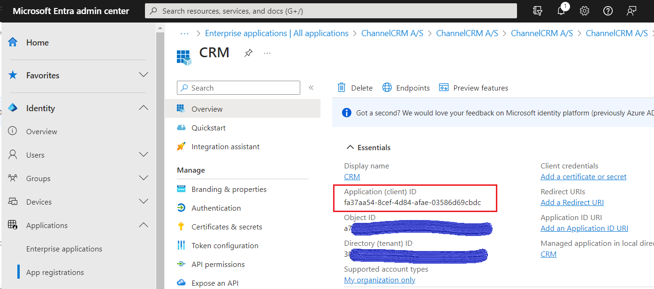Image resolution: width=654 pixels, height=289 pixels.
Task: Click the Endpoints toolbar button
Action: (406, 88)
